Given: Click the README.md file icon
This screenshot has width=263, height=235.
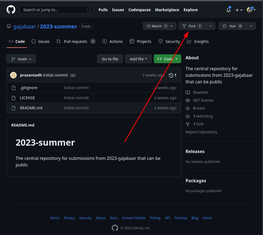Looking at the screenshot, I should click(14, 108).
